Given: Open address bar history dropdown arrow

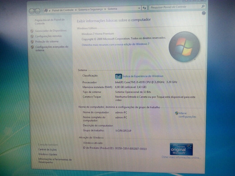Looking at the screenshot, I should point(139,8).
